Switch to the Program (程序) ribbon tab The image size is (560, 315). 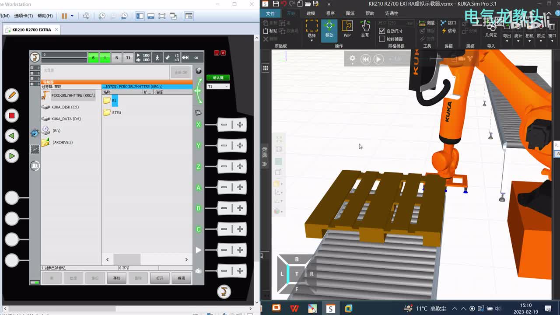click(330, 14)
